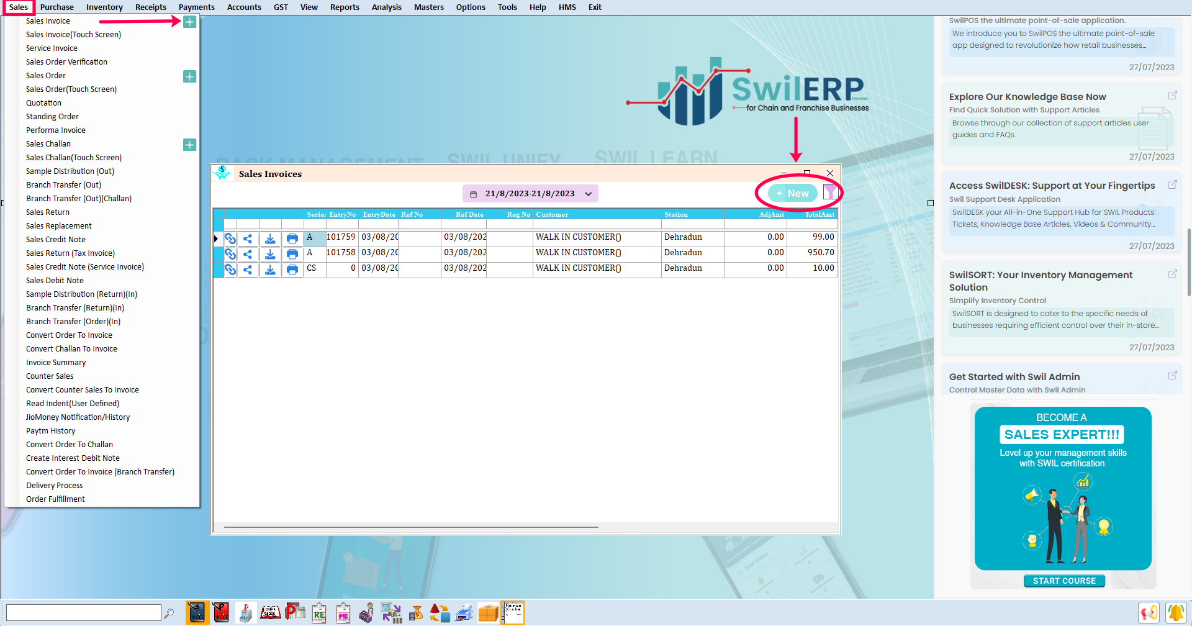Click total amount 950.70 cell
1192x626 pixels.
pyautogui.click(x=812, y=253)
